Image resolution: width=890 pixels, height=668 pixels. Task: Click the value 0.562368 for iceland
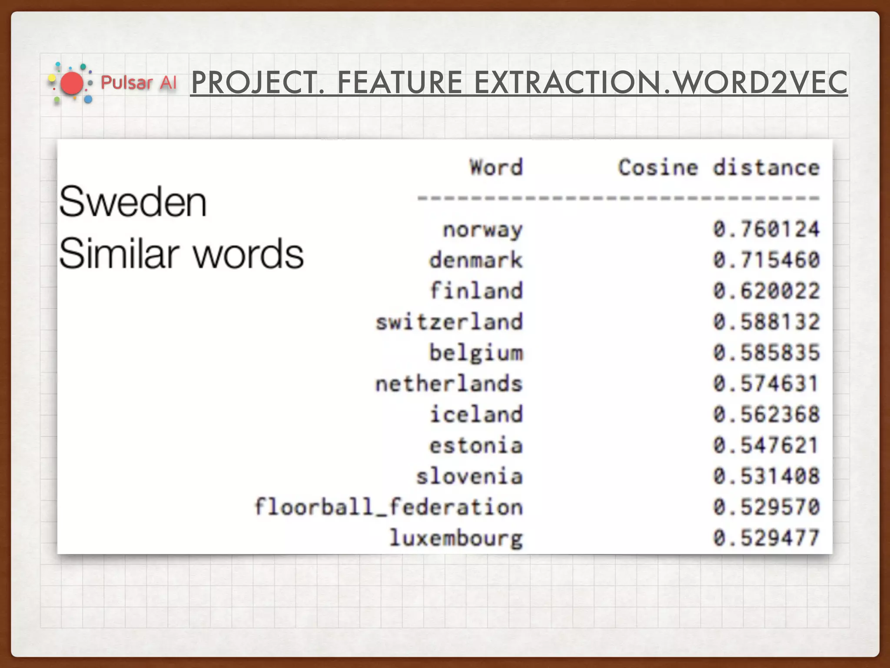click(x=767, y=414)
